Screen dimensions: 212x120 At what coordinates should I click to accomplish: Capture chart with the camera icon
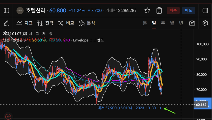coord(192,23)
